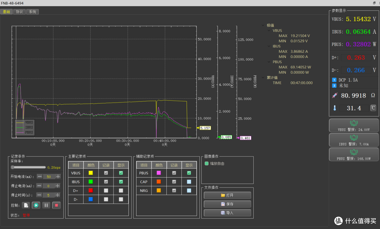380x229 pixels.
Task: Switch to the 系统 tab
Action: click(x=32, y=12)
